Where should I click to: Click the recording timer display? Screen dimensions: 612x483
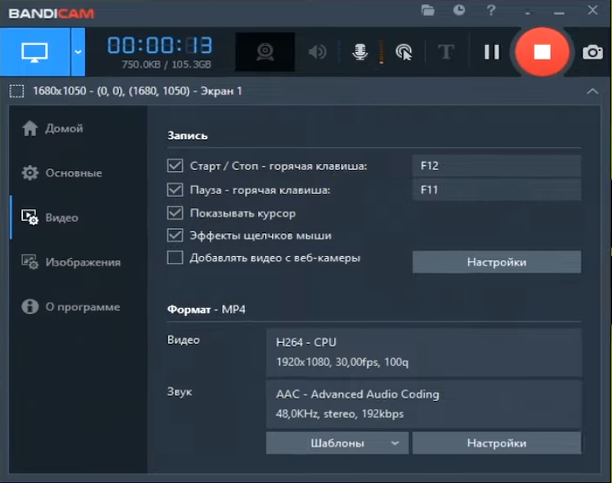[x=160, y=45]
